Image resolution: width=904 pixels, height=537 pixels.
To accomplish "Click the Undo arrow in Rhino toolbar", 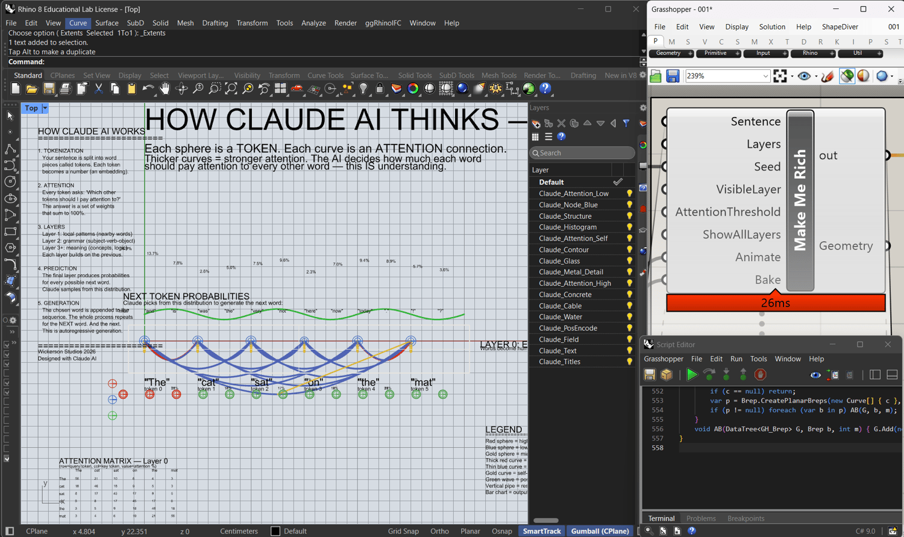I will (x=148, y=89).
